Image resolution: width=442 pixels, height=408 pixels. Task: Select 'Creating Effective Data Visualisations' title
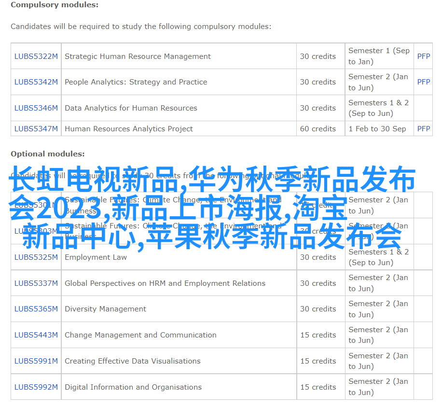133,361
